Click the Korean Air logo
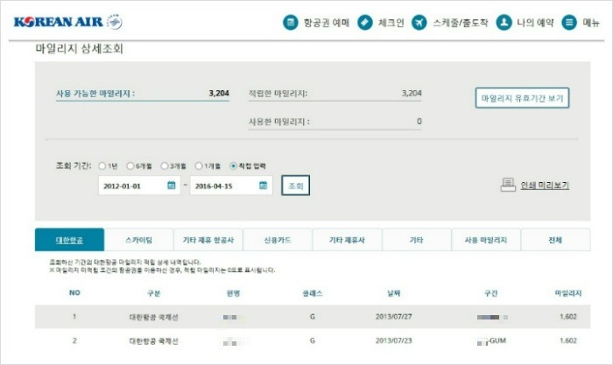 (x=68, y=22)
